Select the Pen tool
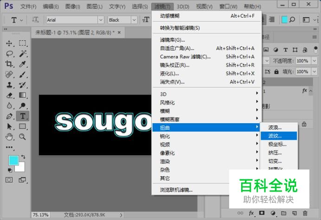The image size is (321, 220). click(9, 116)
